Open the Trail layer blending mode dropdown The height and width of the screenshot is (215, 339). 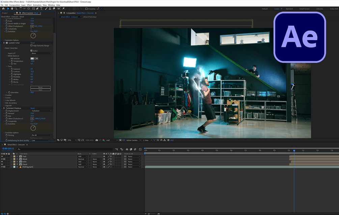(x=83, y=156)
